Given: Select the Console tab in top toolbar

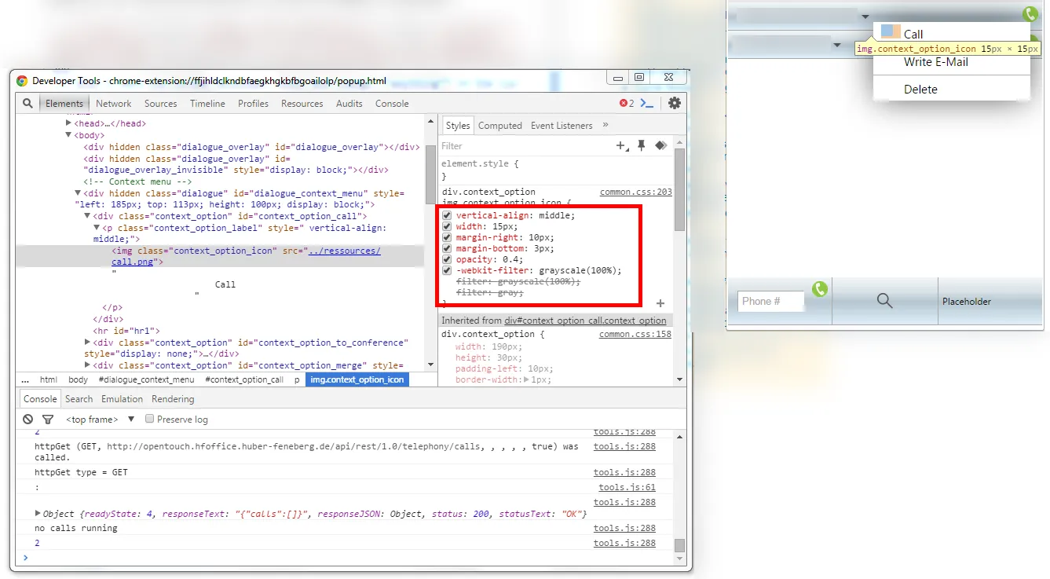Looking at the screenshot, I should [x=392, y=104].
